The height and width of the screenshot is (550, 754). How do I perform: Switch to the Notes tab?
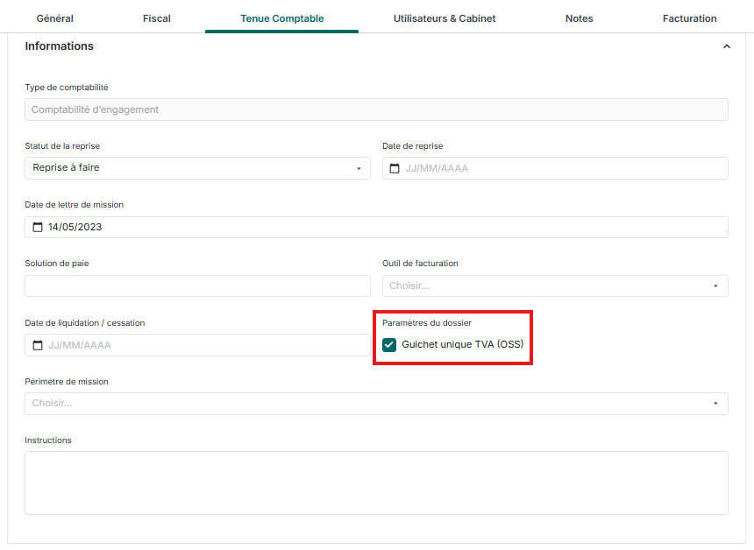[x=579, y=18]
